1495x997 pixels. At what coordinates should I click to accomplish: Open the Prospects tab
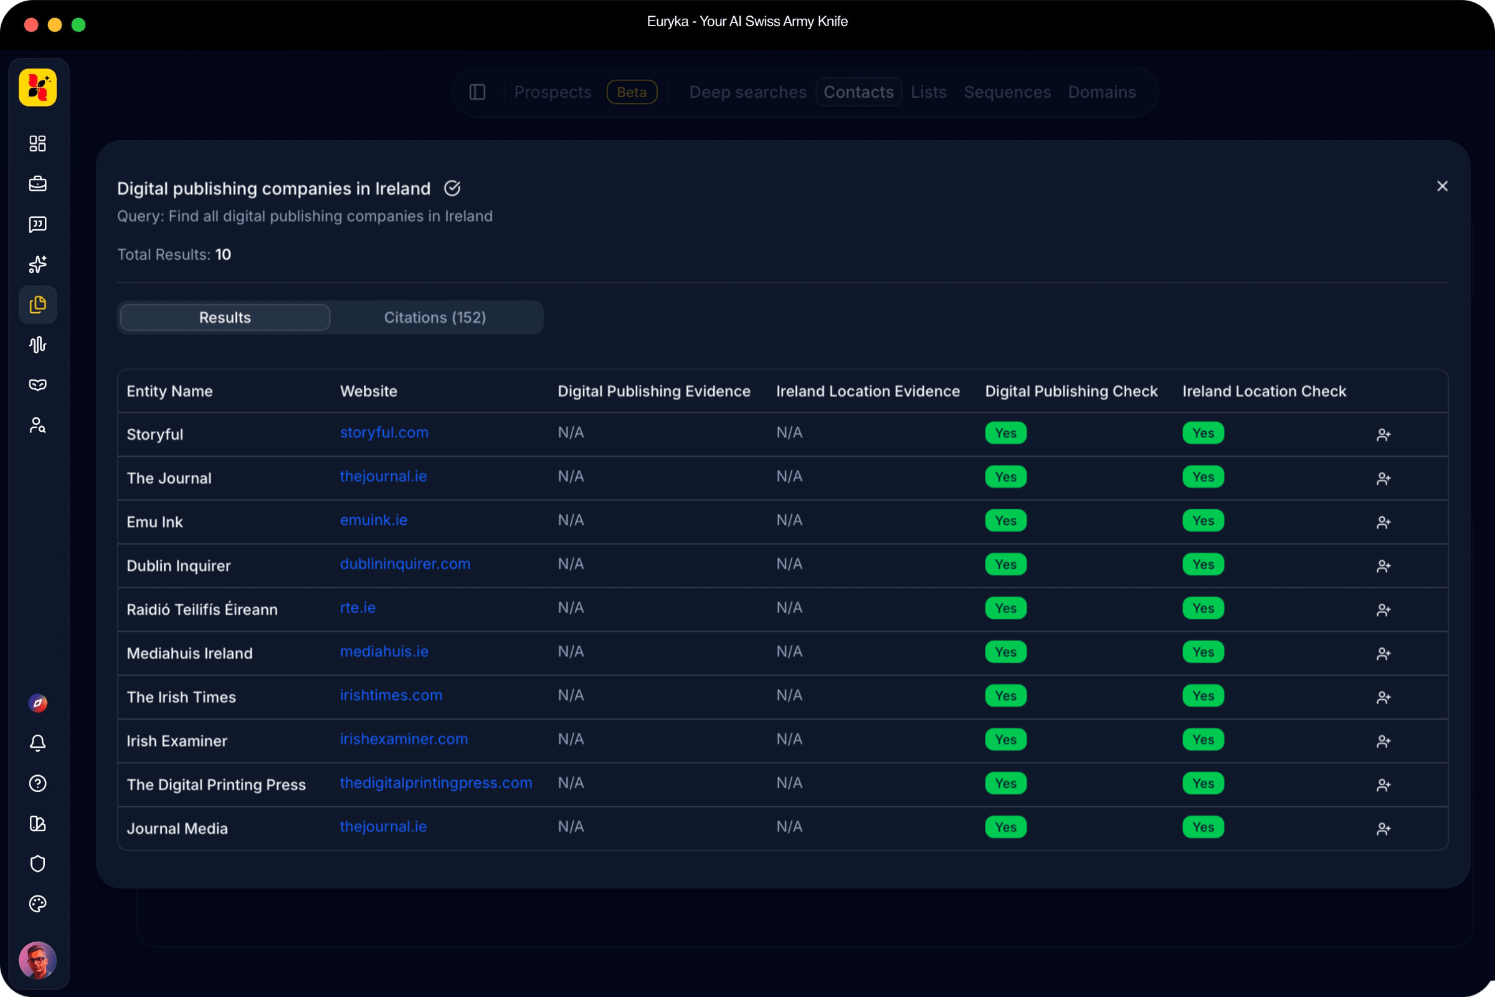coord(553,92)
